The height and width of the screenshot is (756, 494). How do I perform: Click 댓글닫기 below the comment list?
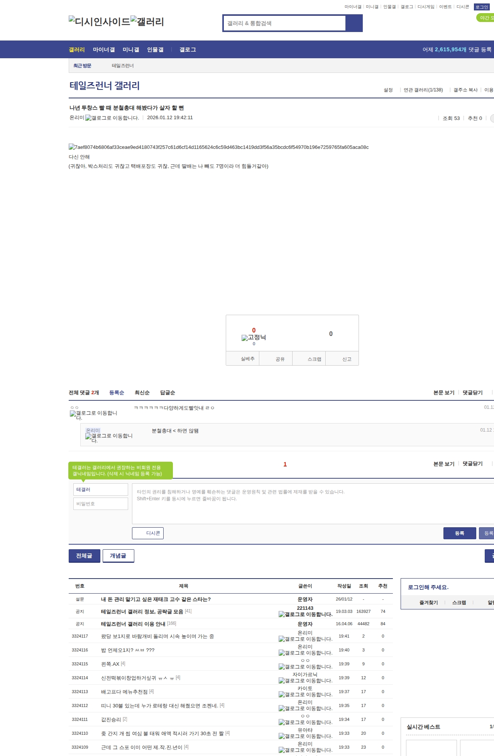point(473,464)
